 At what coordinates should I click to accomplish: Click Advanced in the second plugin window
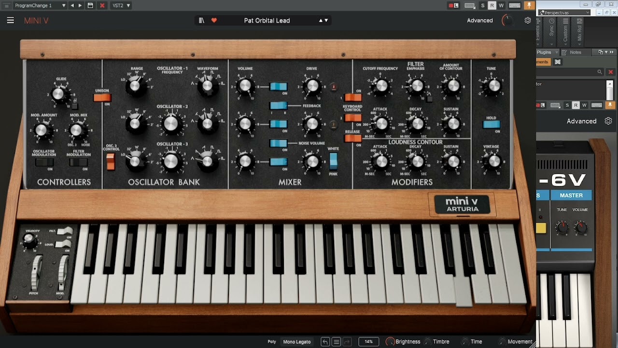pyautogui.click(x=581, y=121)
